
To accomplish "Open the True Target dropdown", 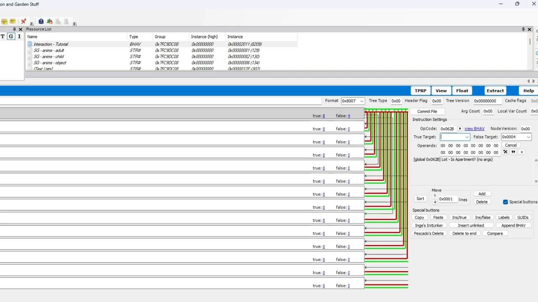I will click(467, 137).
